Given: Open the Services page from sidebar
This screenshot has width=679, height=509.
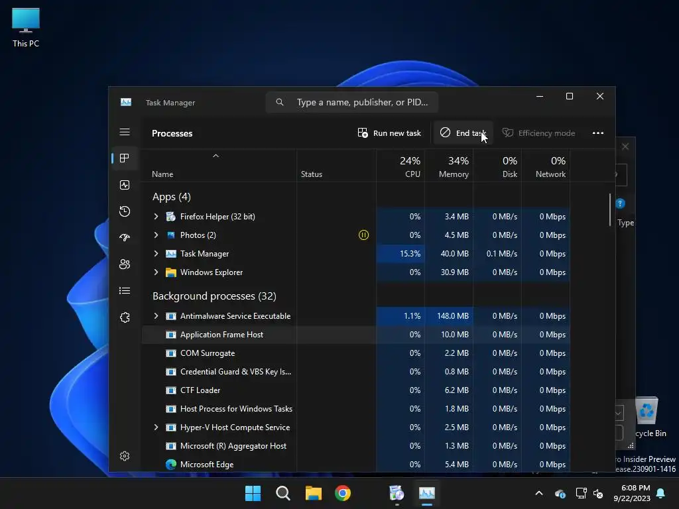Looking at the screenshot, I should tap(125, 317).
